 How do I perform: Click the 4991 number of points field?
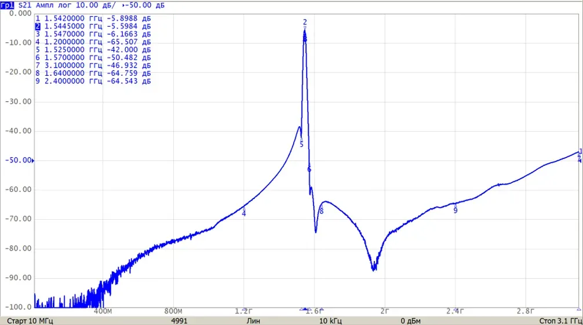click(x=179, y=321)
